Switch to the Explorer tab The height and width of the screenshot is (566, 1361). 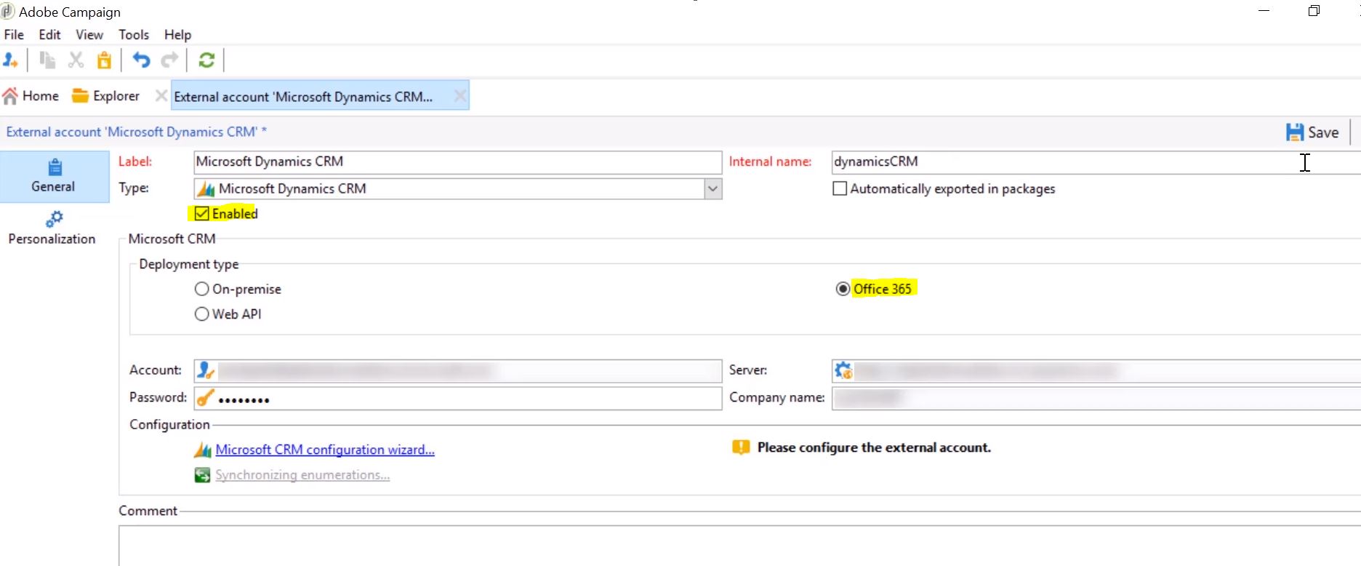click(x=106, y=96)
